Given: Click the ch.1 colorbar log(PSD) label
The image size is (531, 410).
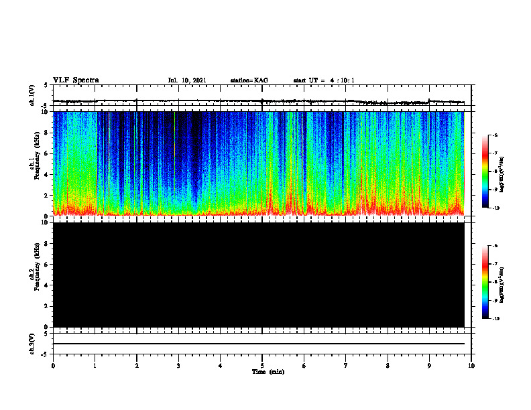Looking at the screenshot, I should (501, 174).
